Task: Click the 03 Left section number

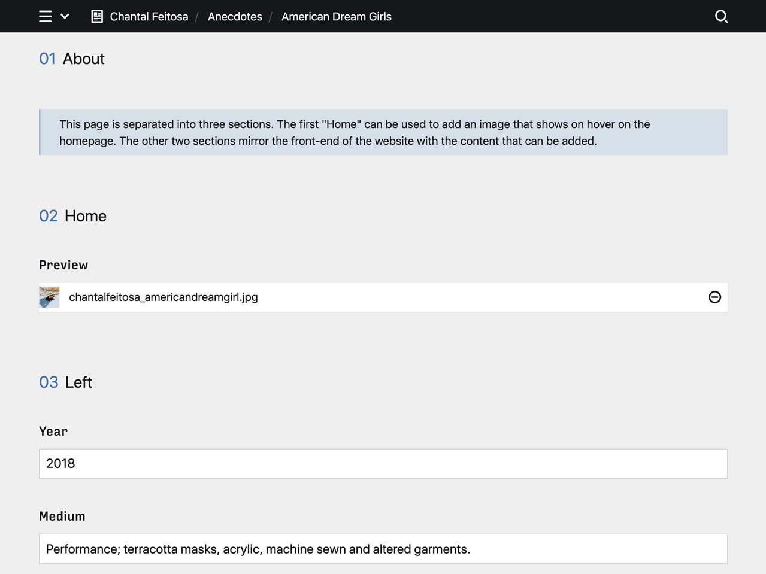Action: point(49,382)
